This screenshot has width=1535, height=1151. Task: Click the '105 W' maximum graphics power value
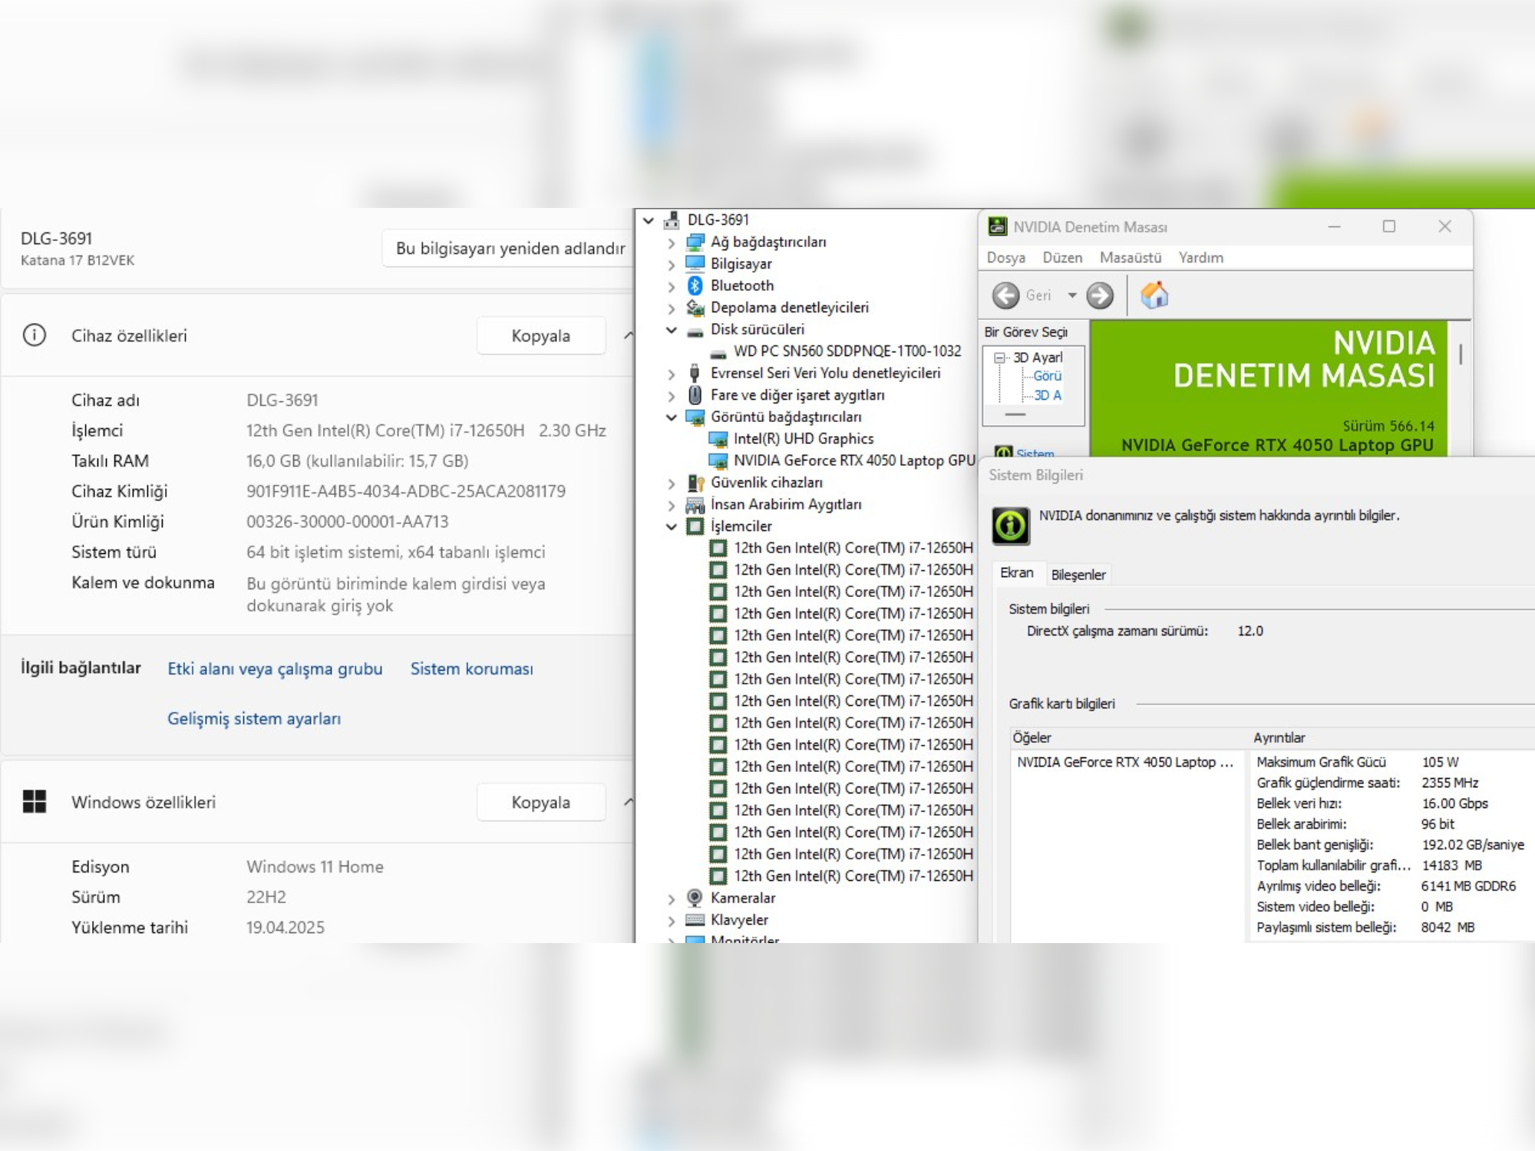pyautogui.click(x=1440, y=762)
